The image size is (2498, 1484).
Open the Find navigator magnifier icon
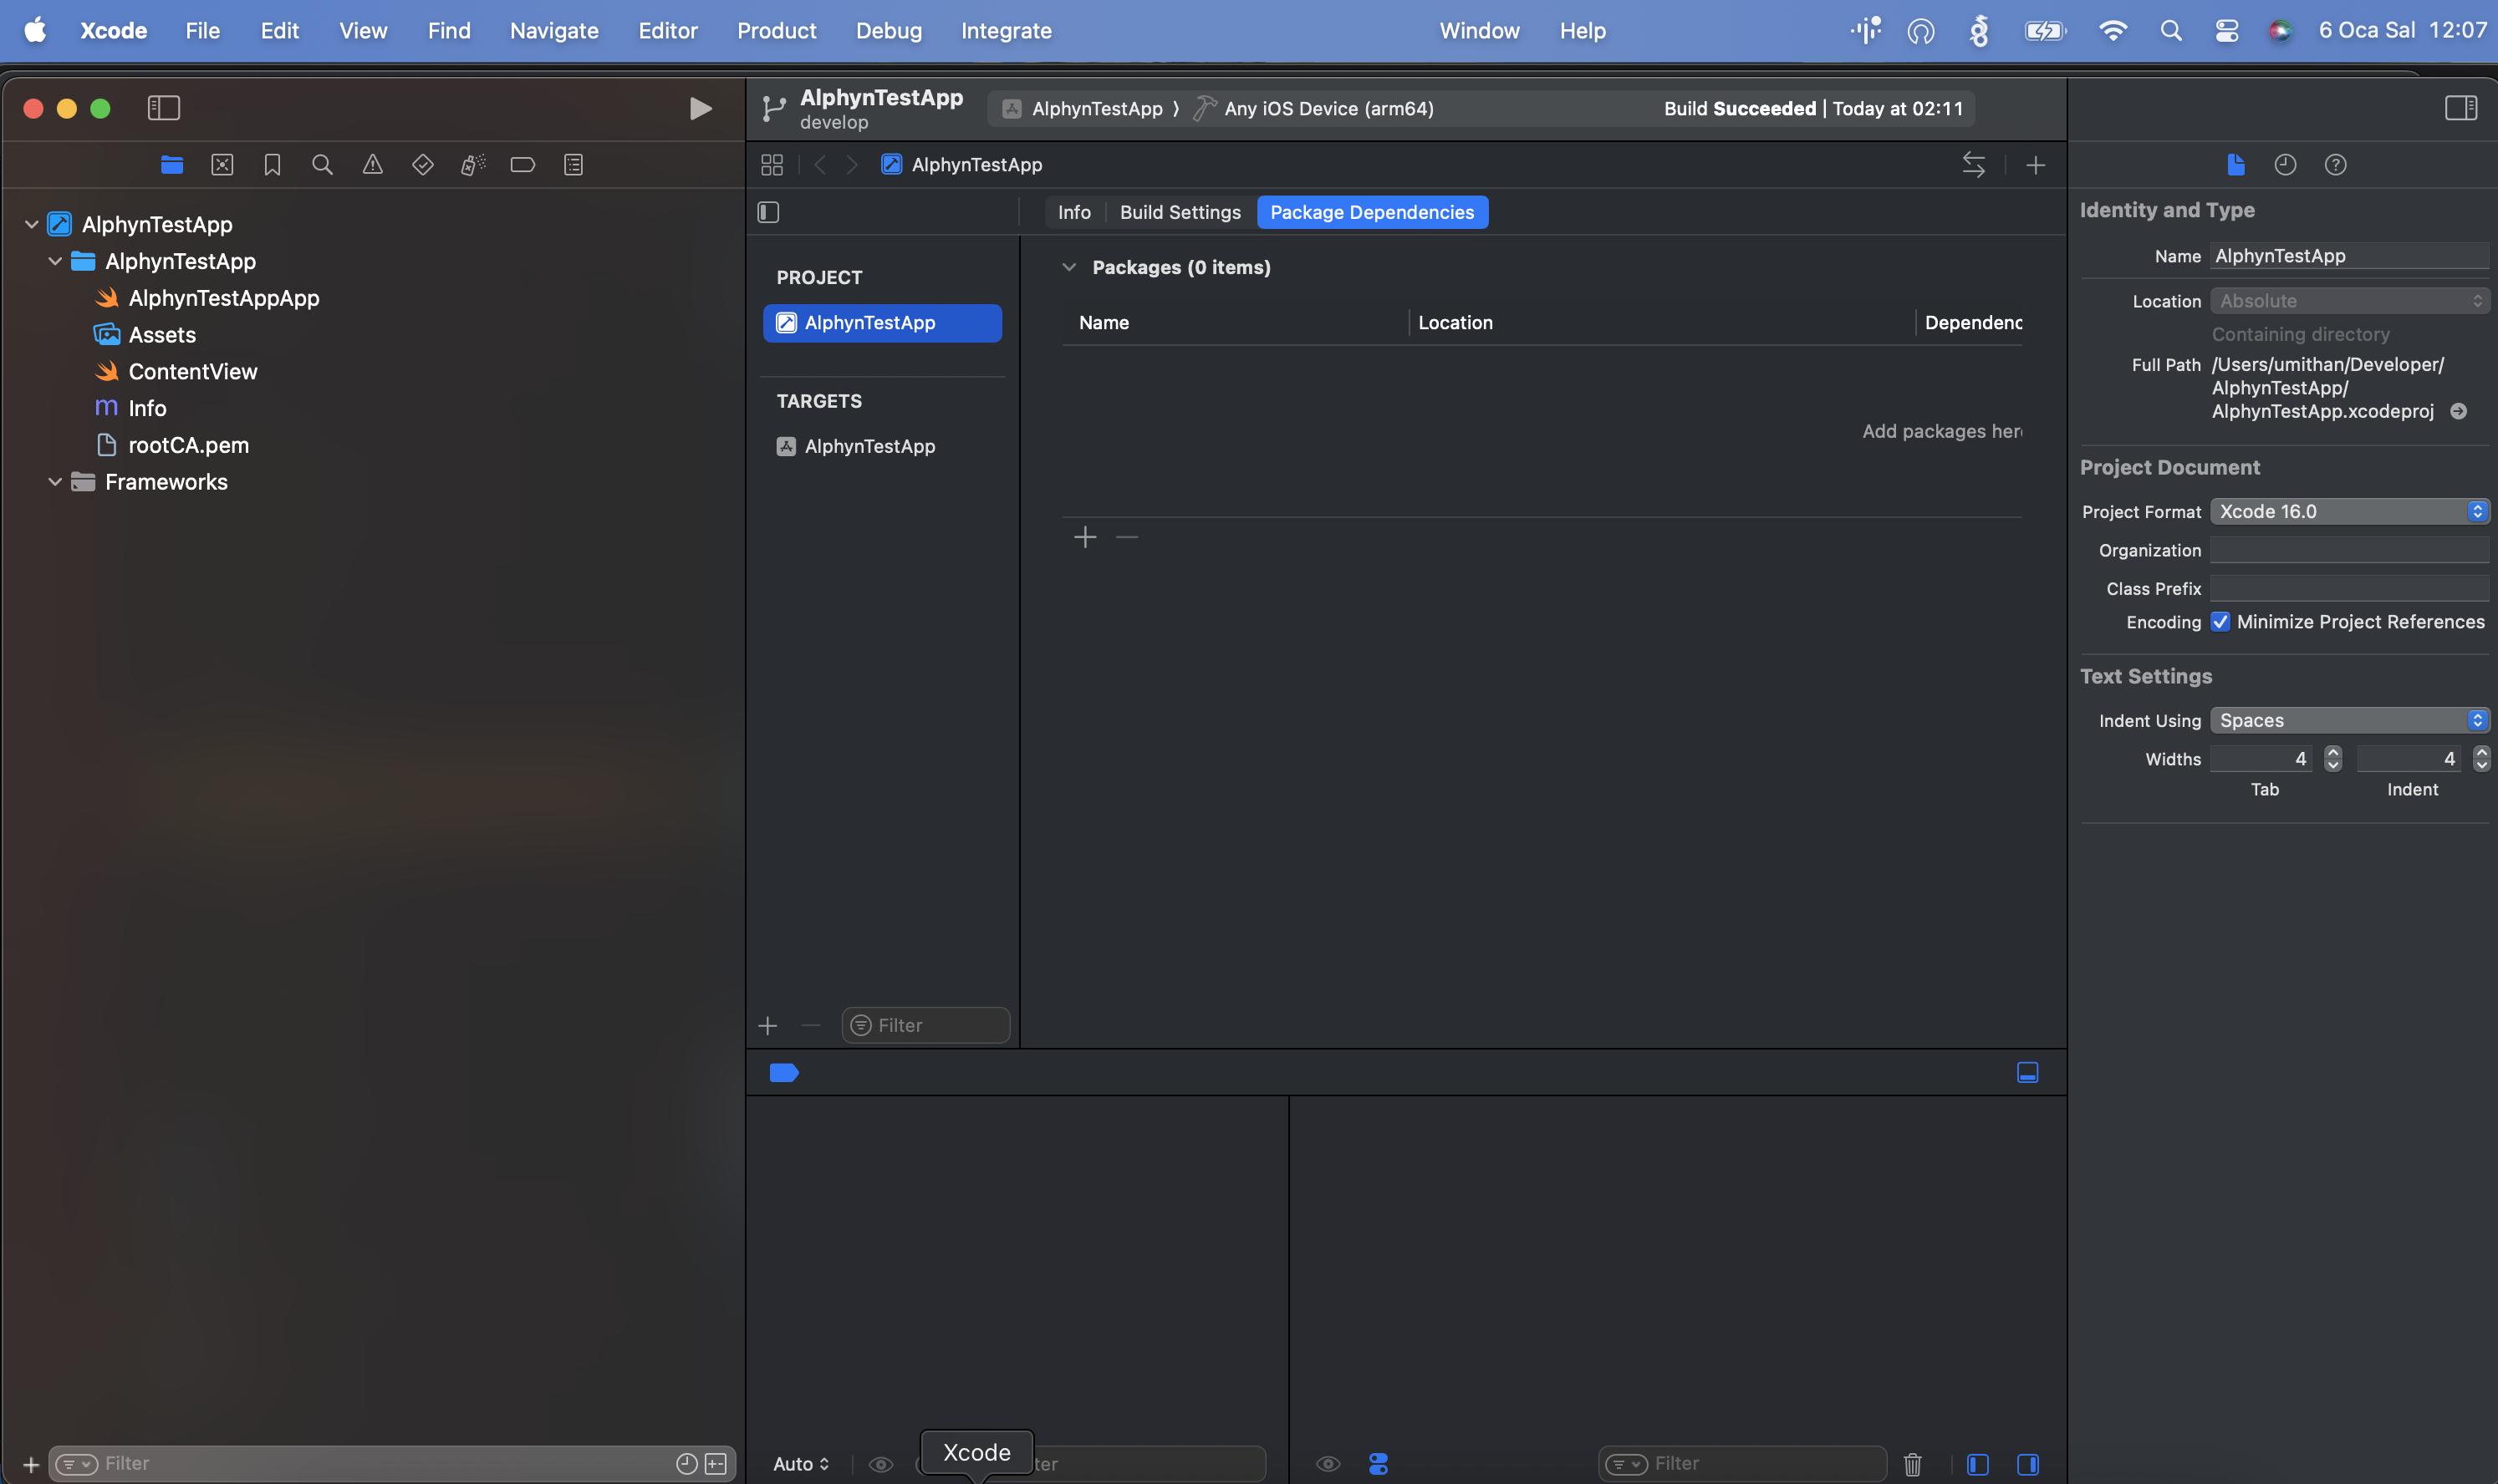tap(322, 165)
